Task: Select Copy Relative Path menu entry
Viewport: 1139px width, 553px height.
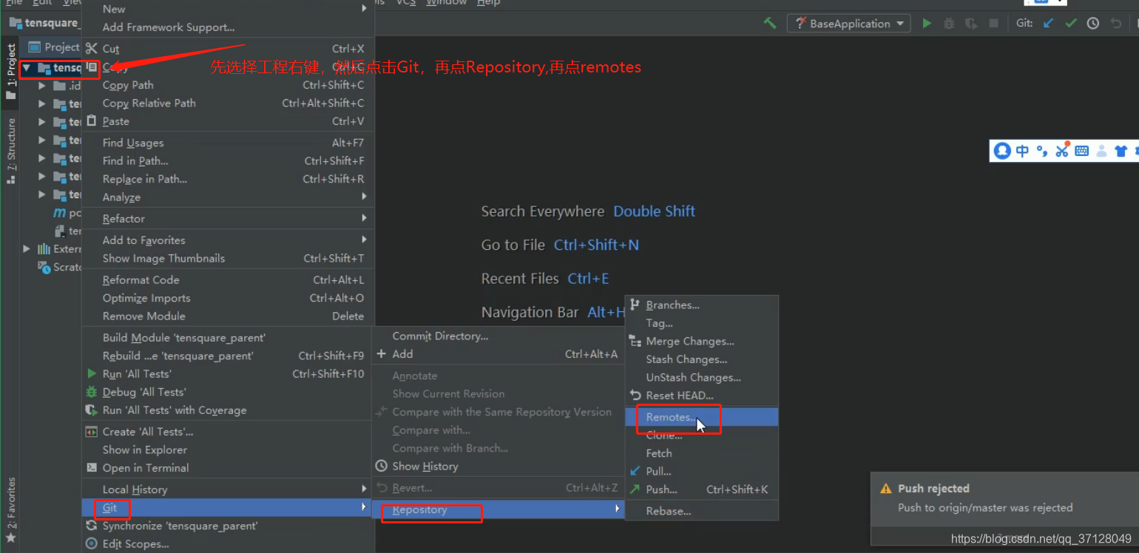Action: pos(228,104)
